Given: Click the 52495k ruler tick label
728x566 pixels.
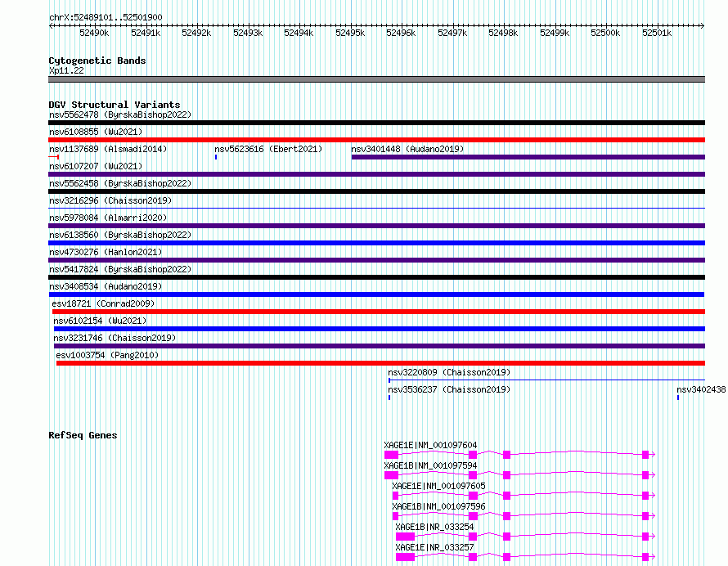Looking at the screenshot, I should coord(350,33).
